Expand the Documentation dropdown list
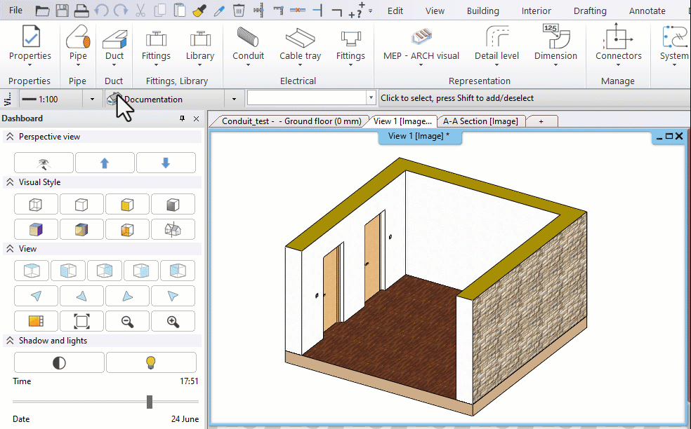 pyautogui.click(x=235, y=99)
